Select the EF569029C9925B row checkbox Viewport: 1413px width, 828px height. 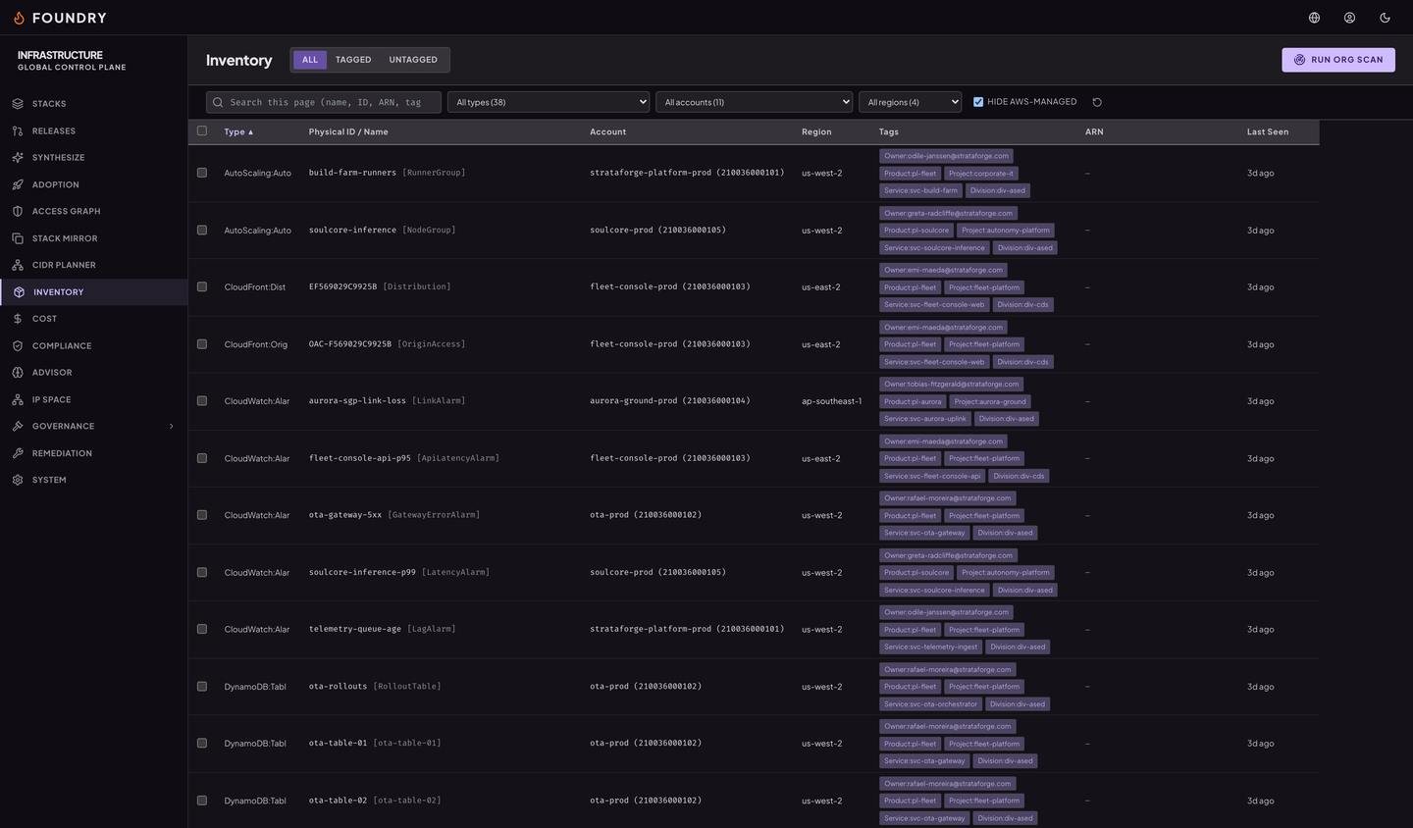(x=202, y=286)
